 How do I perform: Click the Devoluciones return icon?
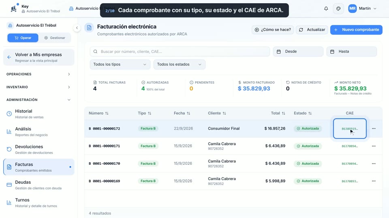pos(9,149)
